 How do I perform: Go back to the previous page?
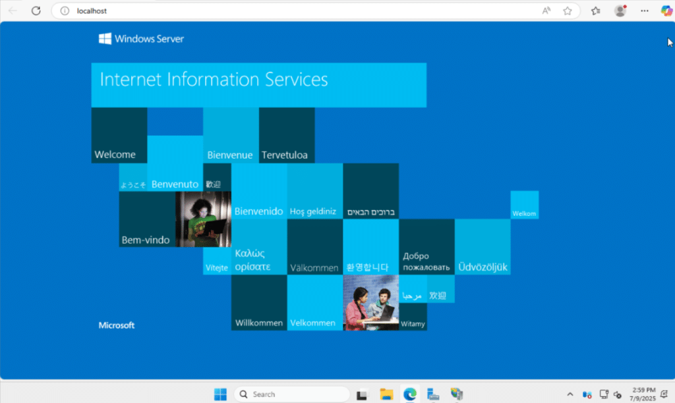pos(13,11)
